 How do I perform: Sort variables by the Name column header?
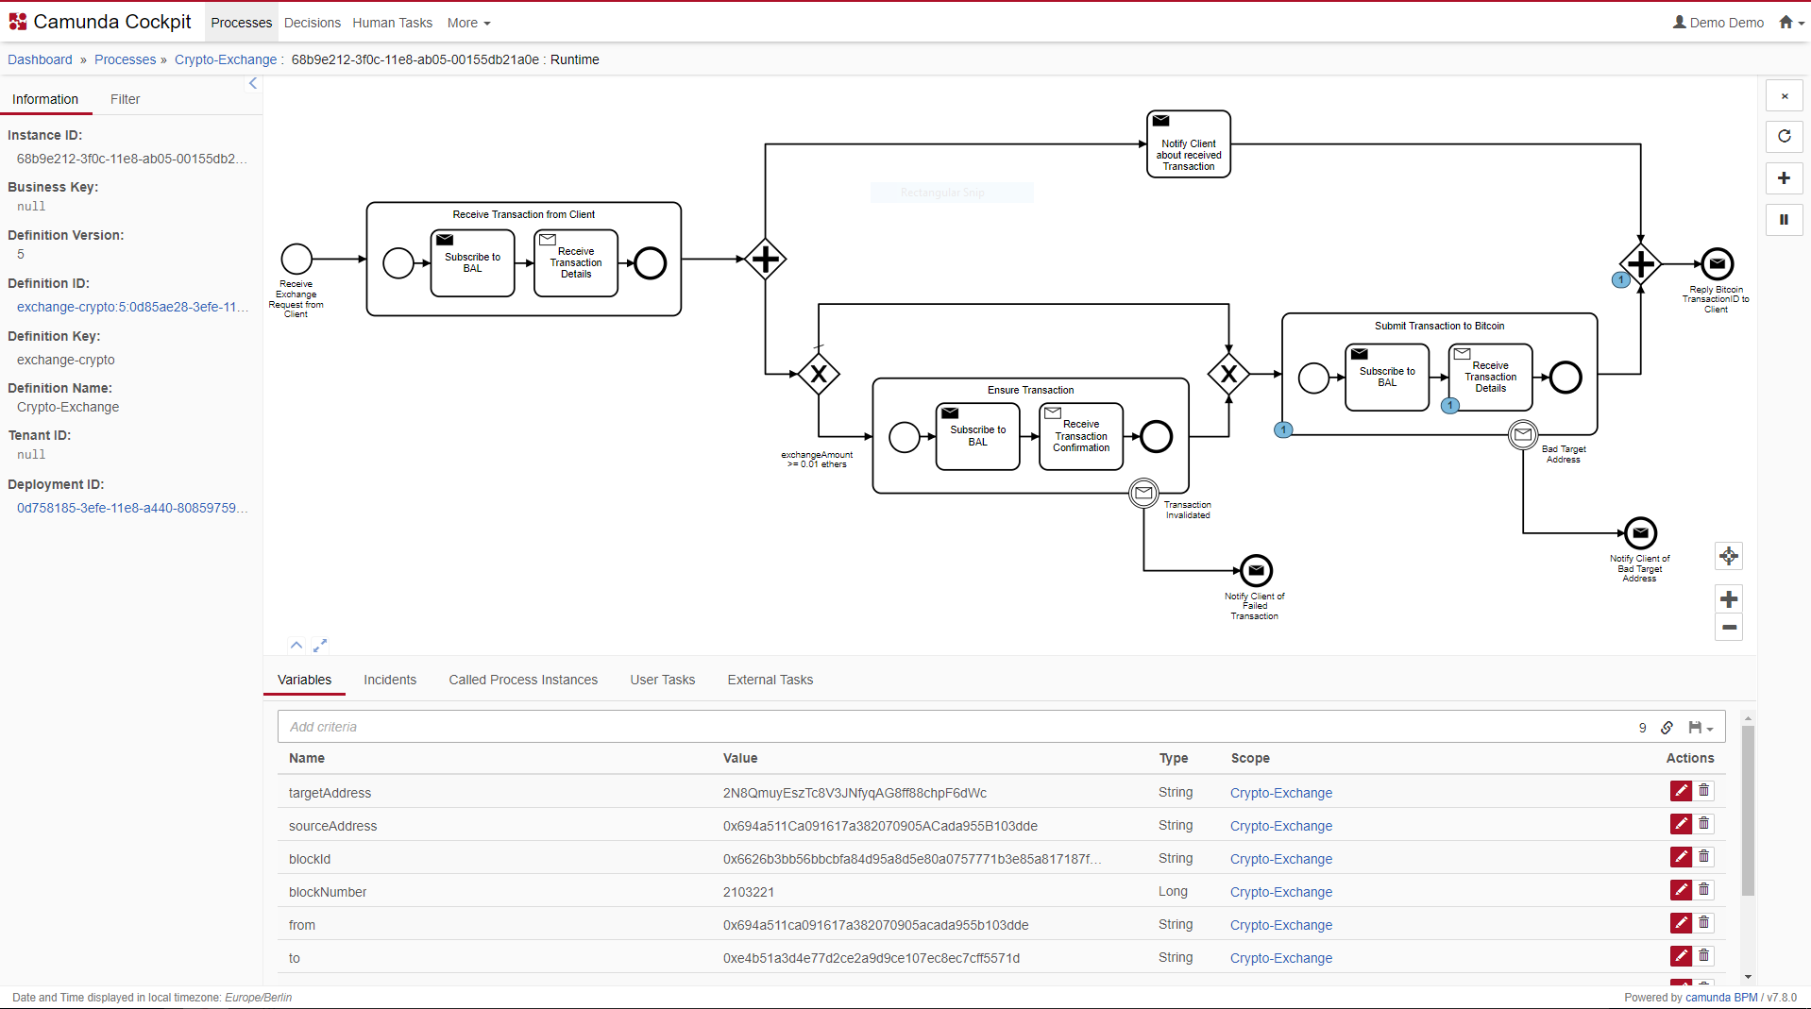[307, 758]
